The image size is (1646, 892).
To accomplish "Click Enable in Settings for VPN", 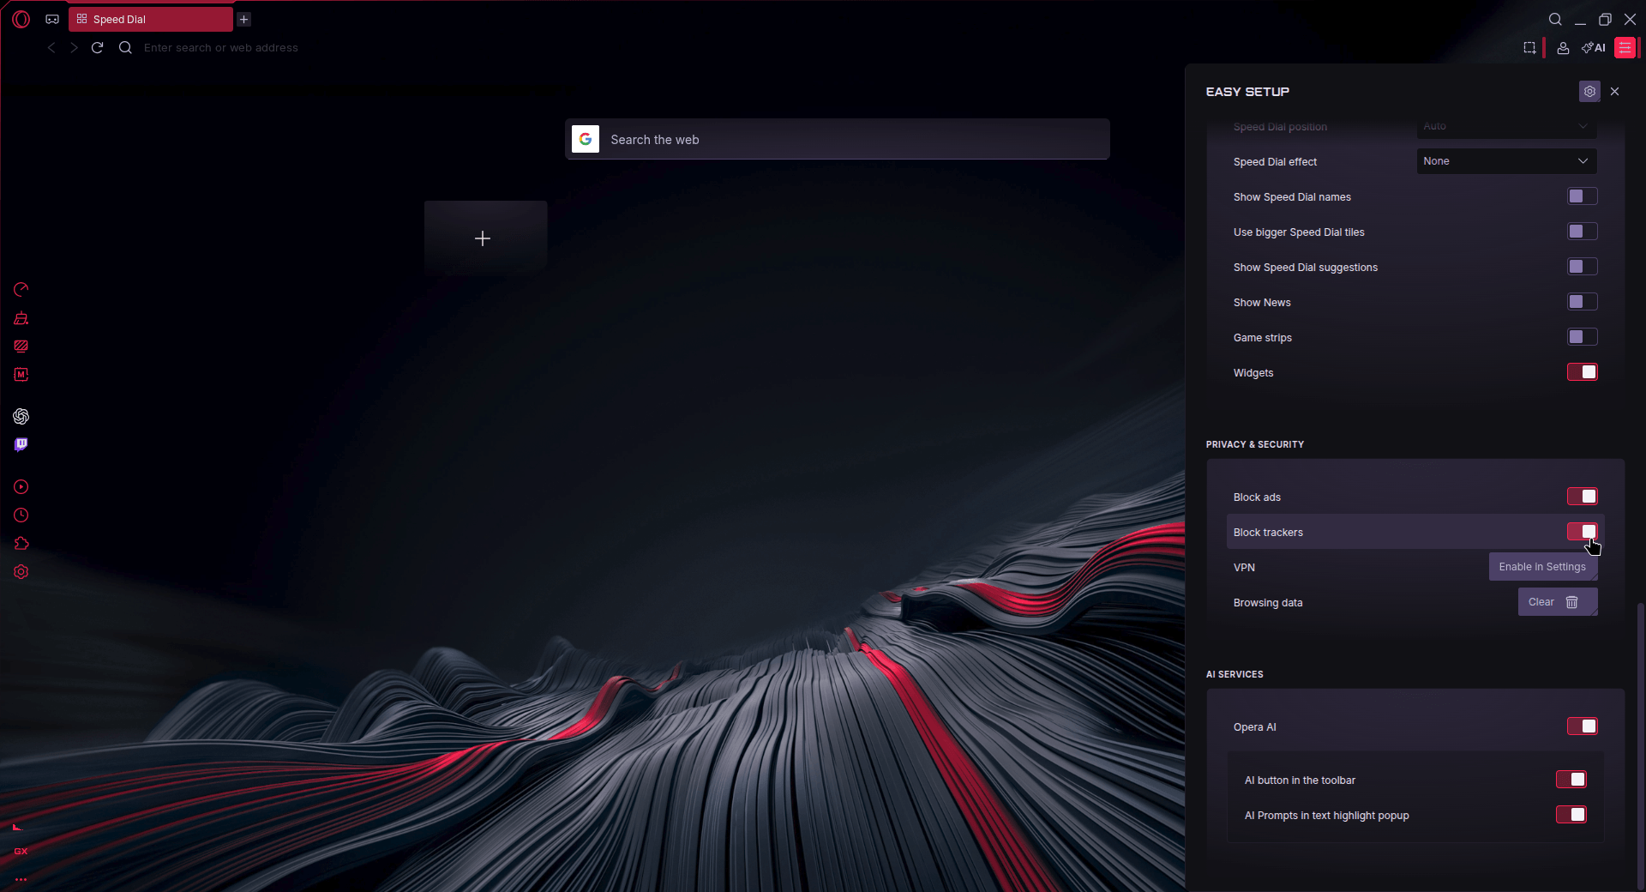I will (x=1542, y=567).
